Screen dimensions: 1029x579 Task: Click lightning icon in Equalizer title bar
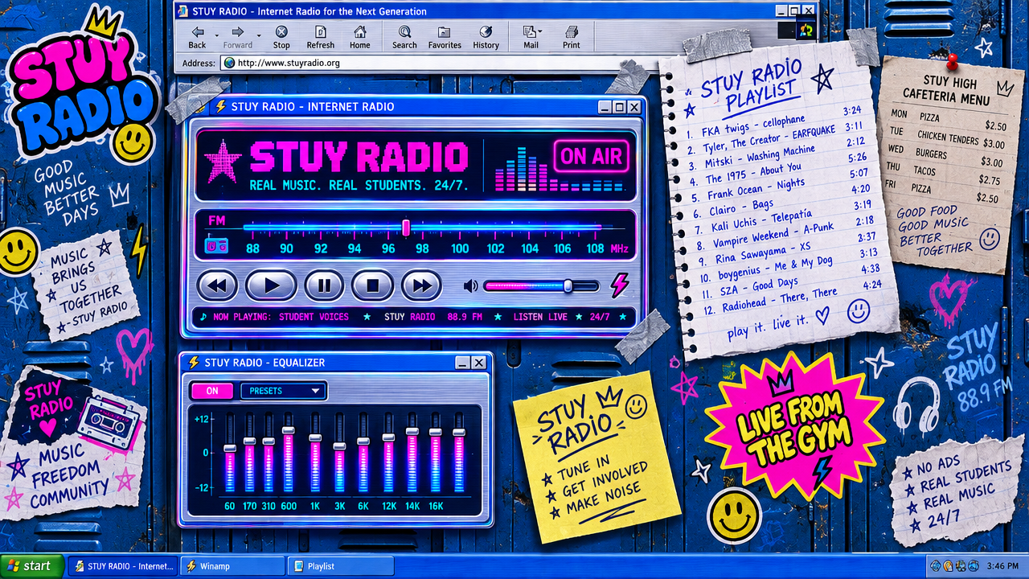click(x=193, y=363)
